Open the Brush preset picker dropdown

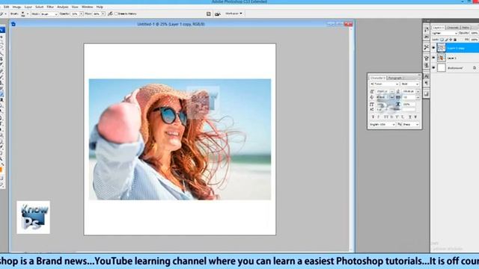(28, 13)
